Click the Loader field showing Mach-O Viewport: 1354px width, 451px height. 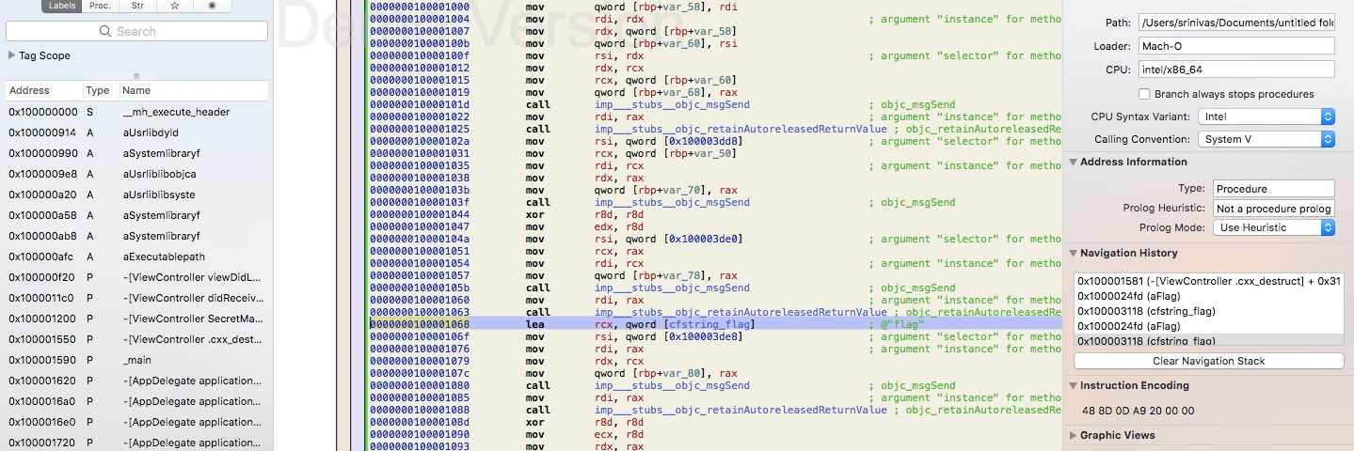[1235, 45]
